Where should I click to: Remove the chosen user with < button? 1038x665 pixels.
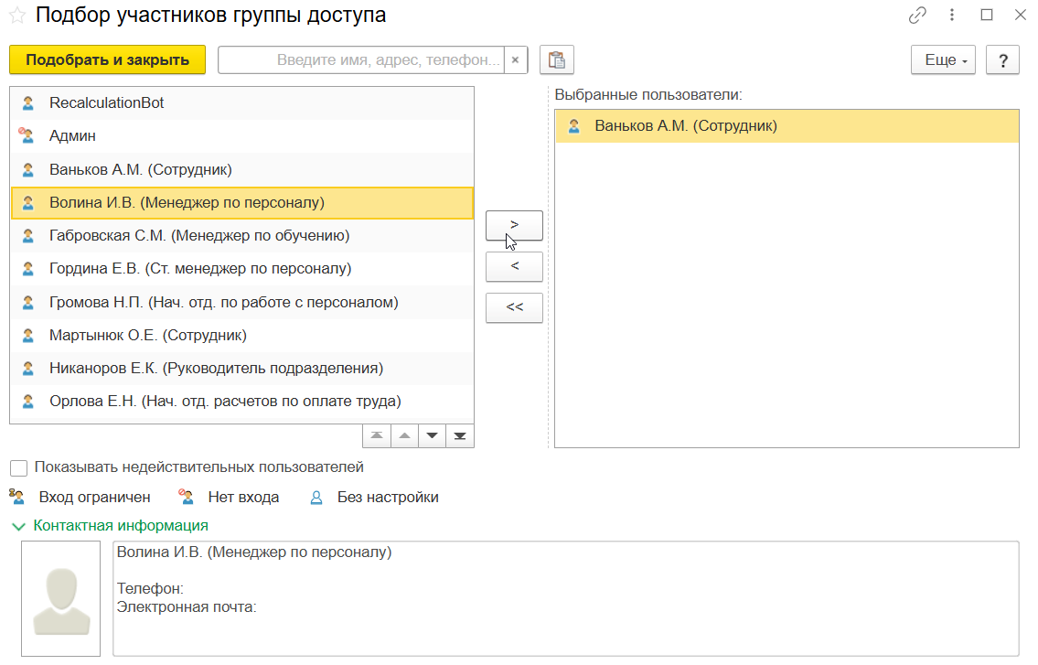(x=514, y=266)
